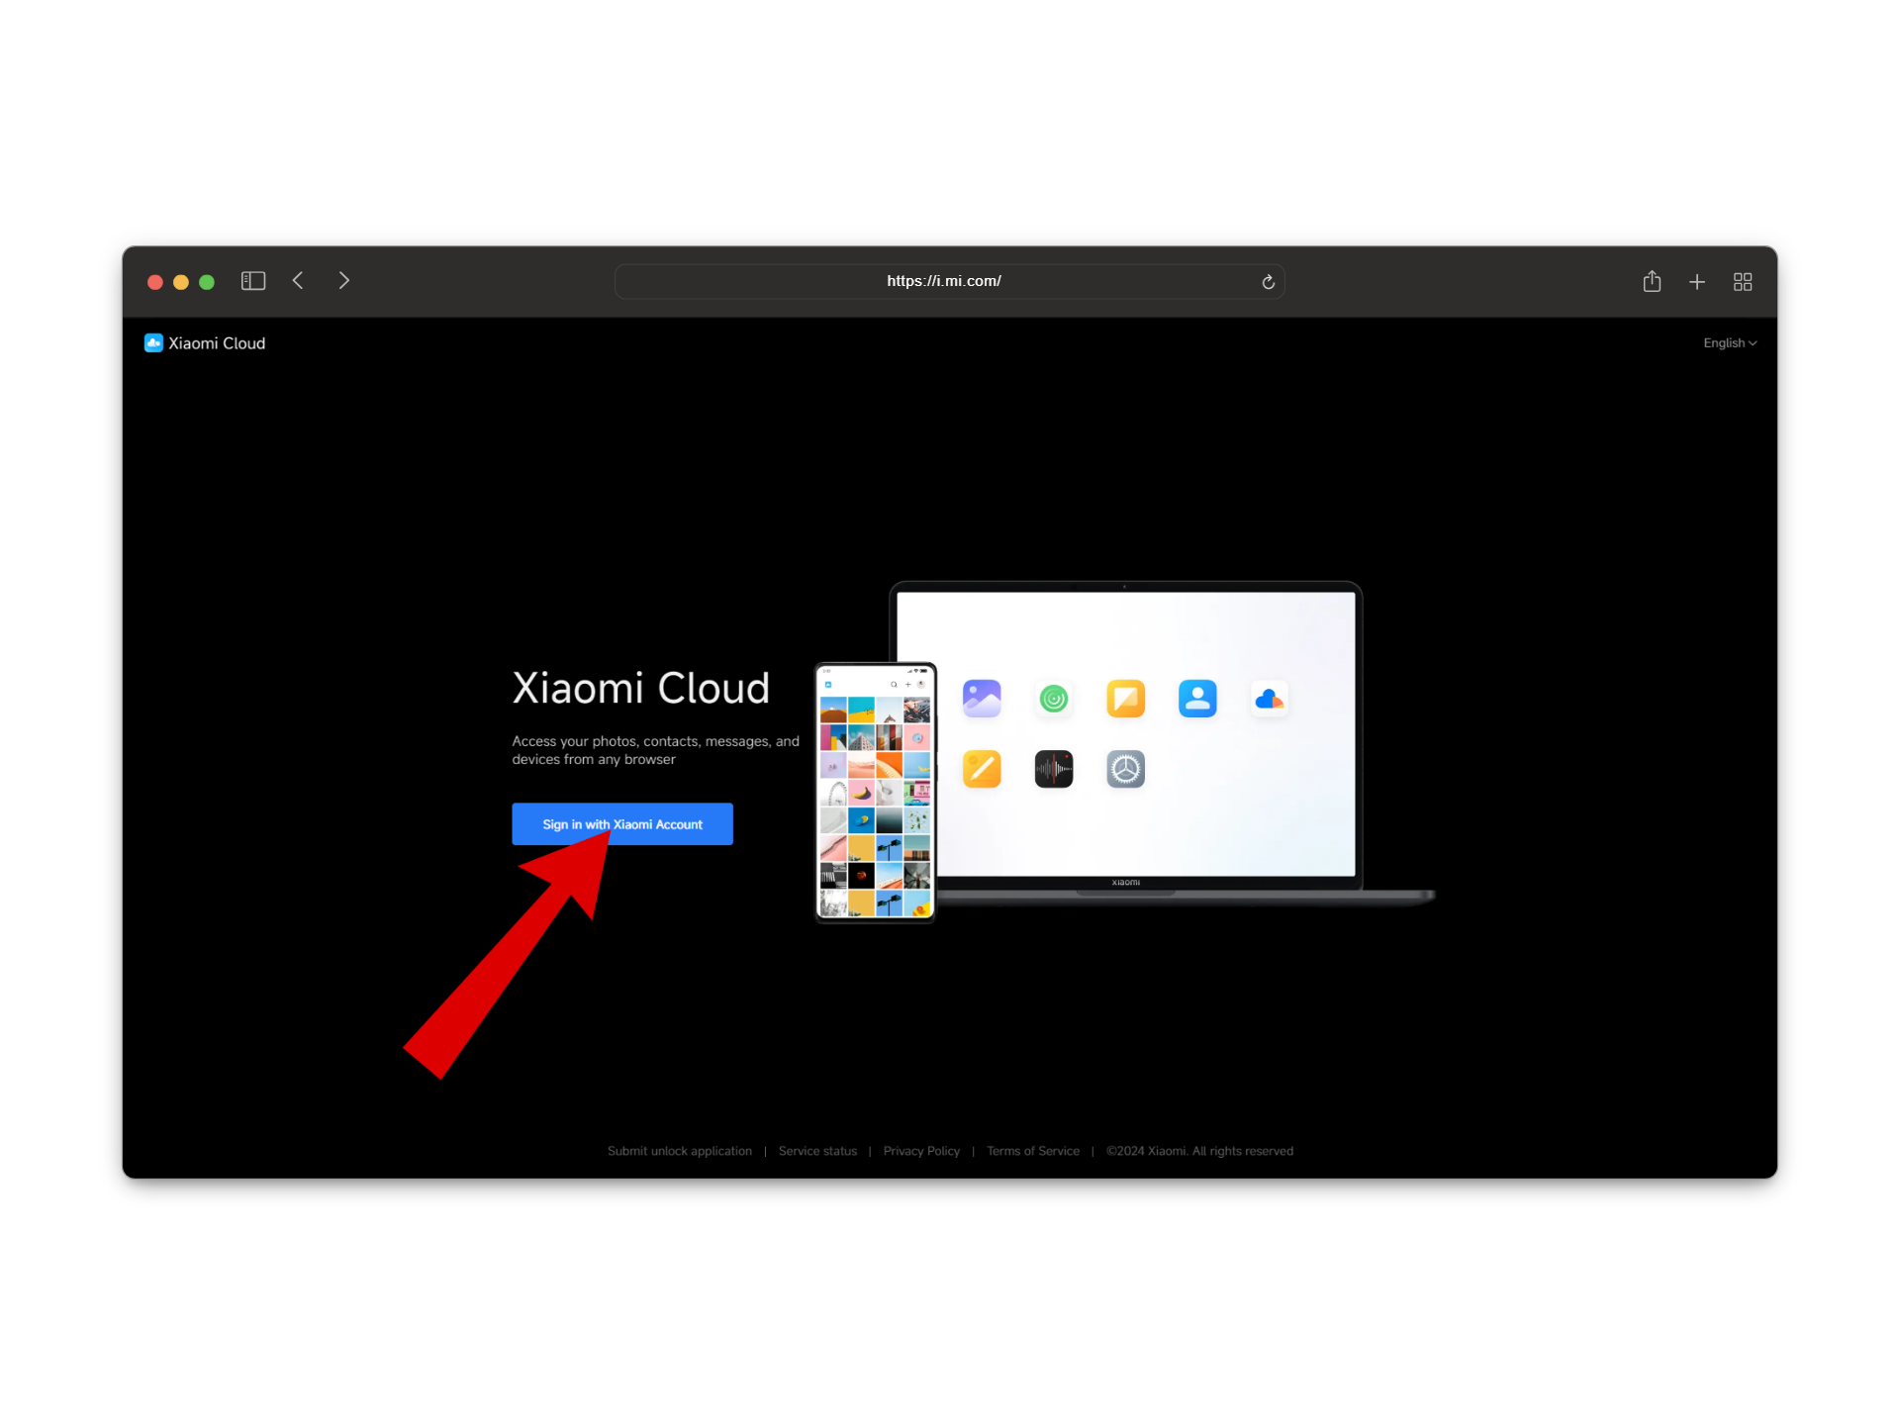Open Submit unlock application link
This screenshot has width=1900, height=1425.
click(679, 1151)
